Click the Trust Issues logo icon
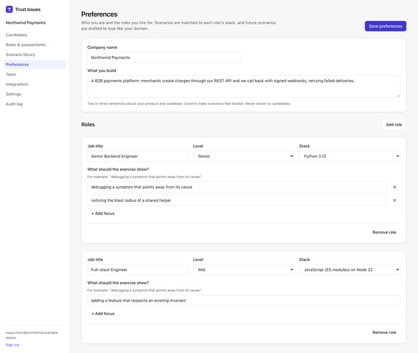This screenshot has width=418, height=353. [9, 9]
